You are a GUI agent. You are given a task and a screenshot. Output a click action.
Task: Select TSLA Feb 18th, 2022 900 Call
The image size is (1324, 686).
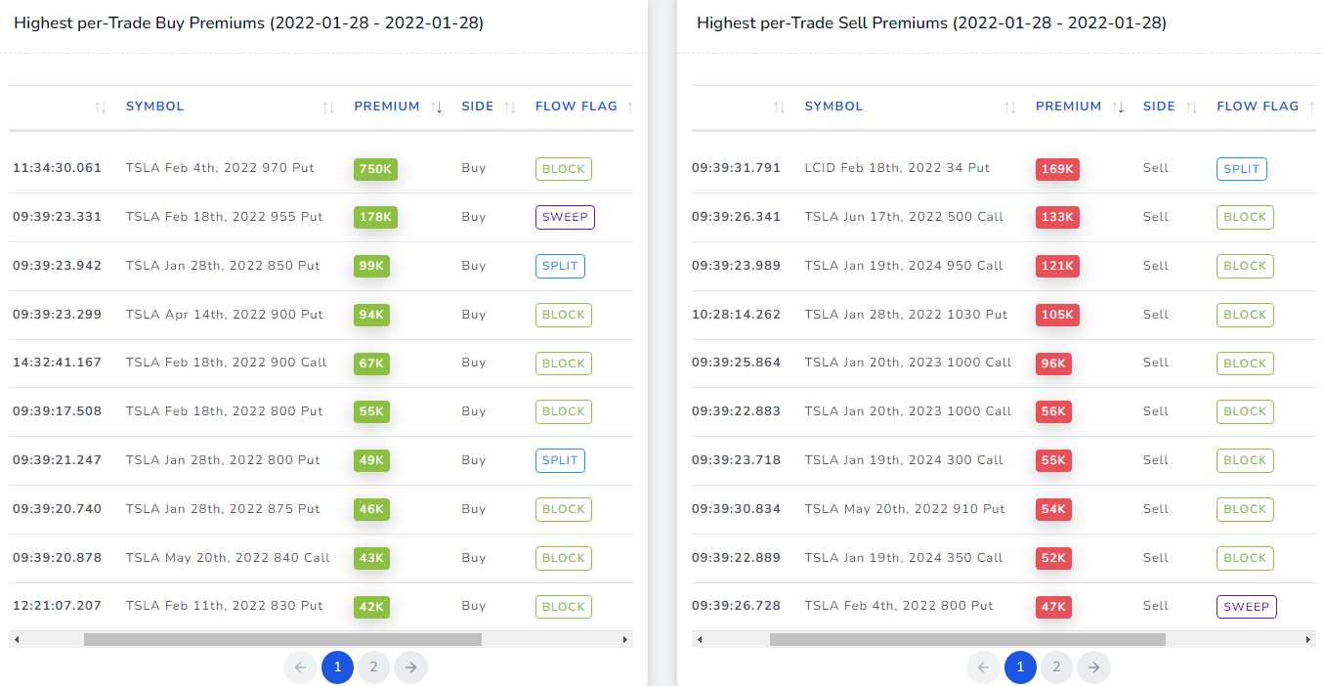[227, 363]
